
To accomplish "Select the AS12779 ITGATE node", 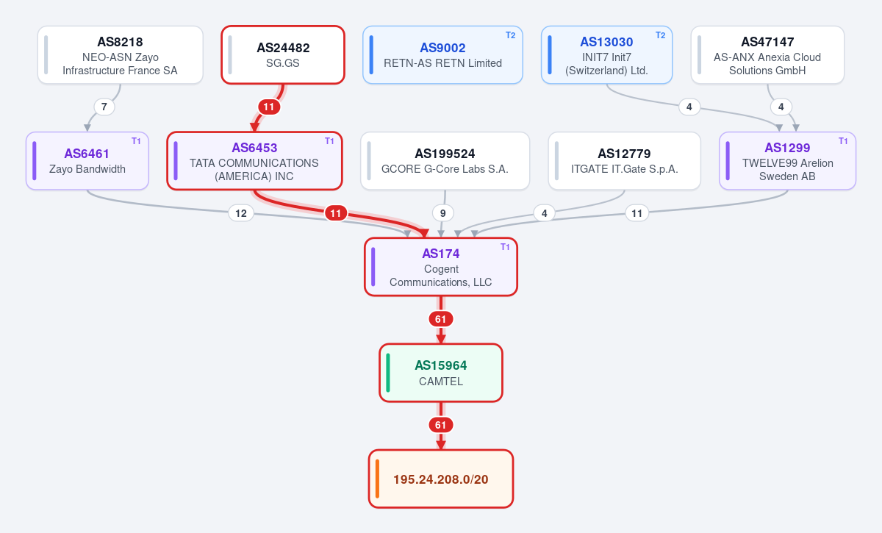I will [x=624, y=161].
